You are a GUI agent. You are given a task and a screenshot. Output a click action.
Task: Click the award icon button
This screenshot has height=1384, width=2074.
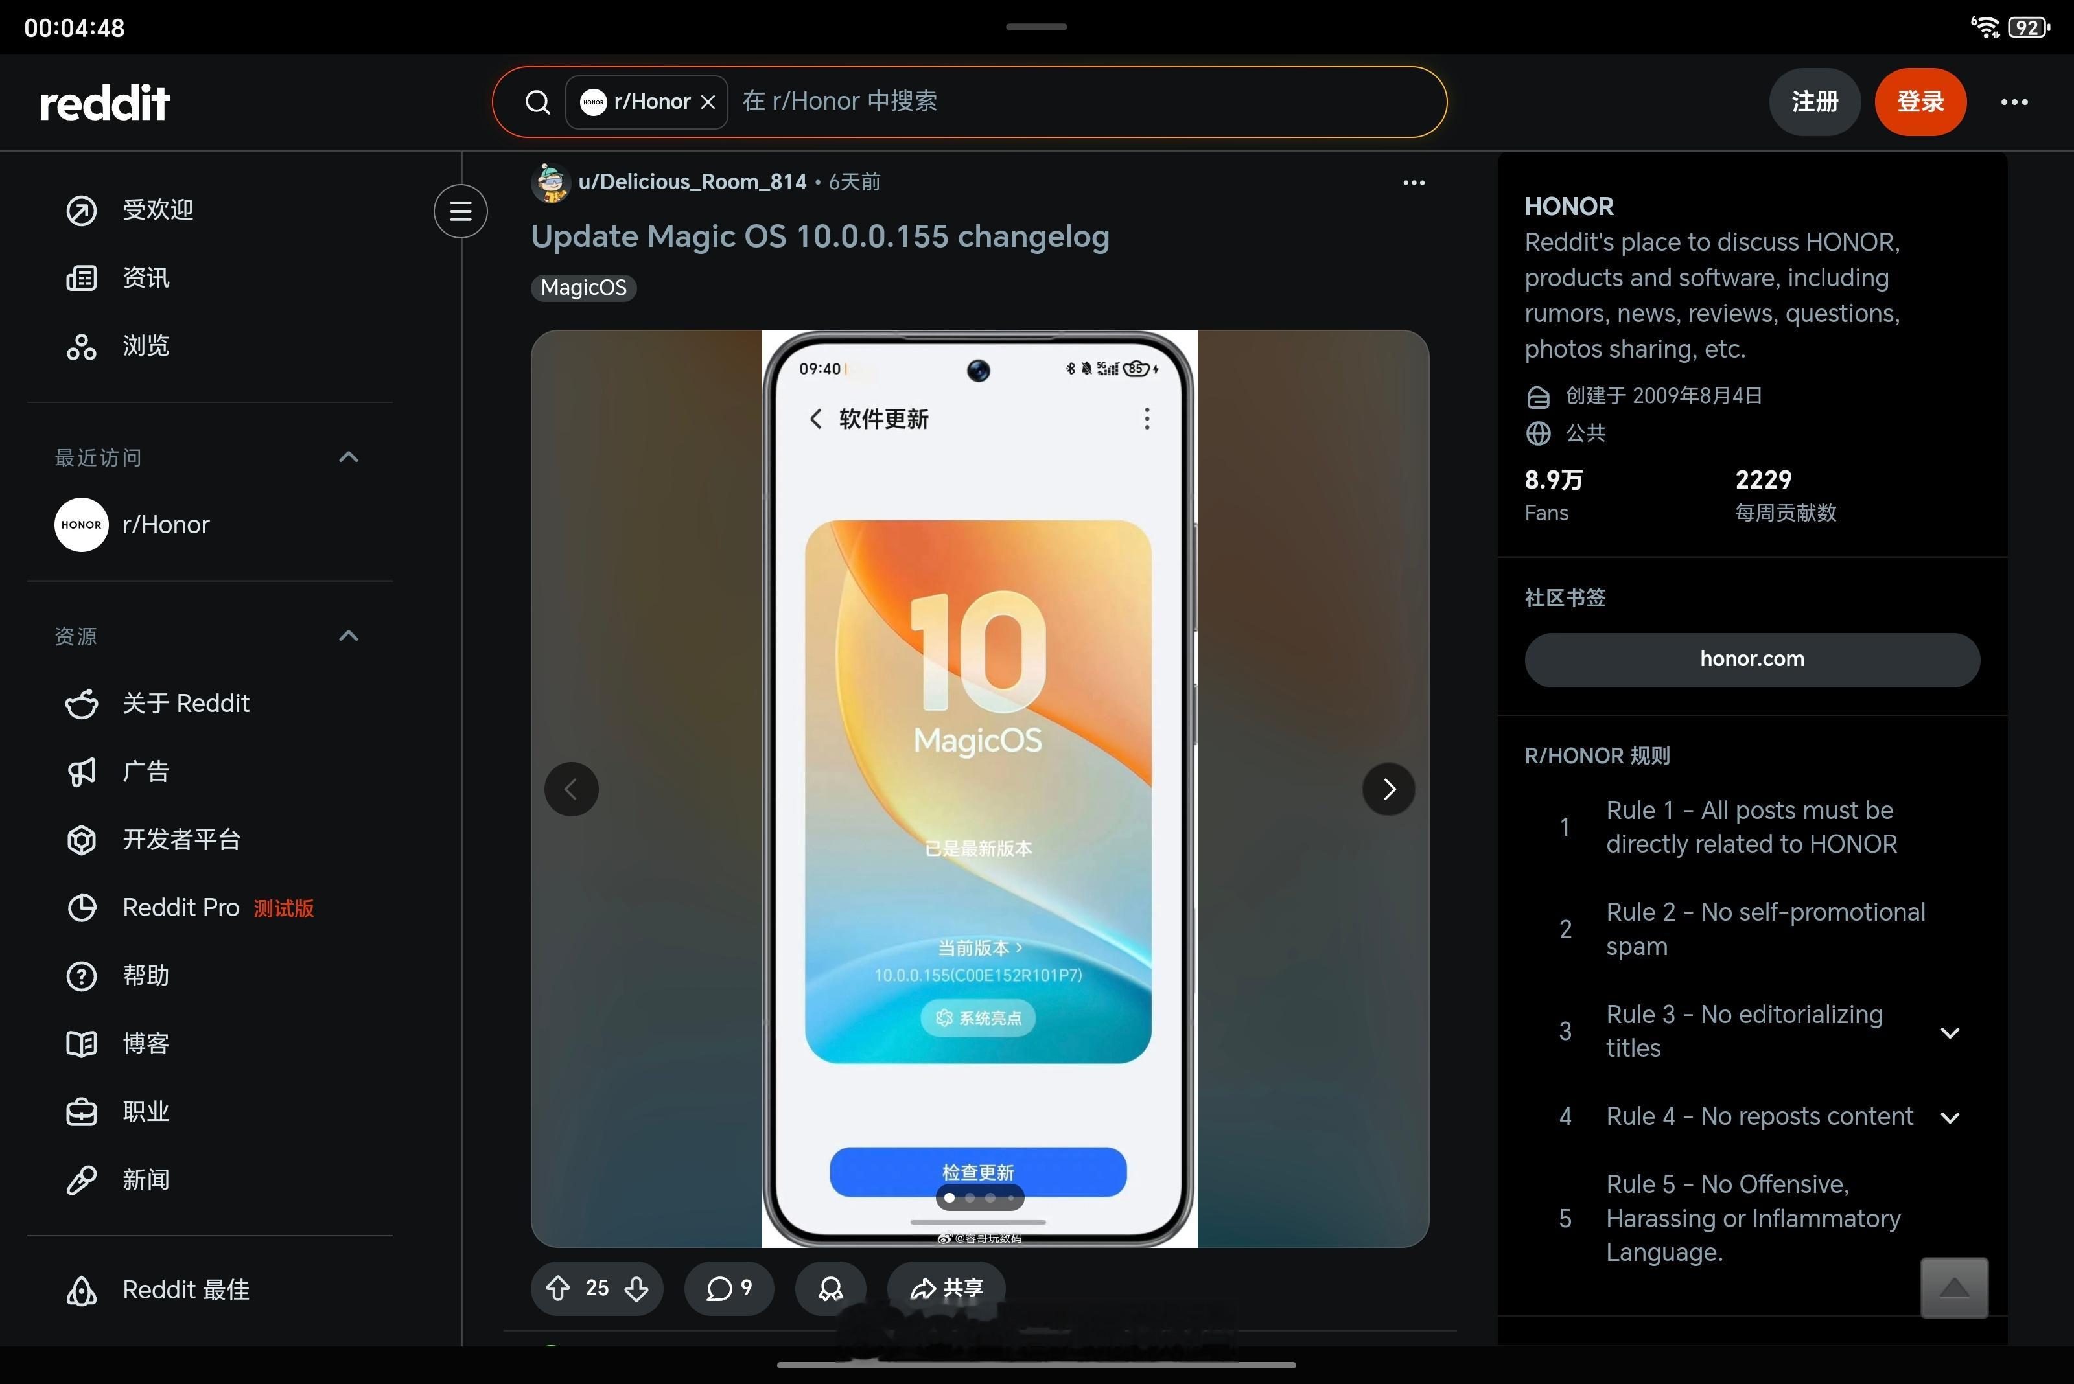pyautogui.click(x=831, y=1289)
